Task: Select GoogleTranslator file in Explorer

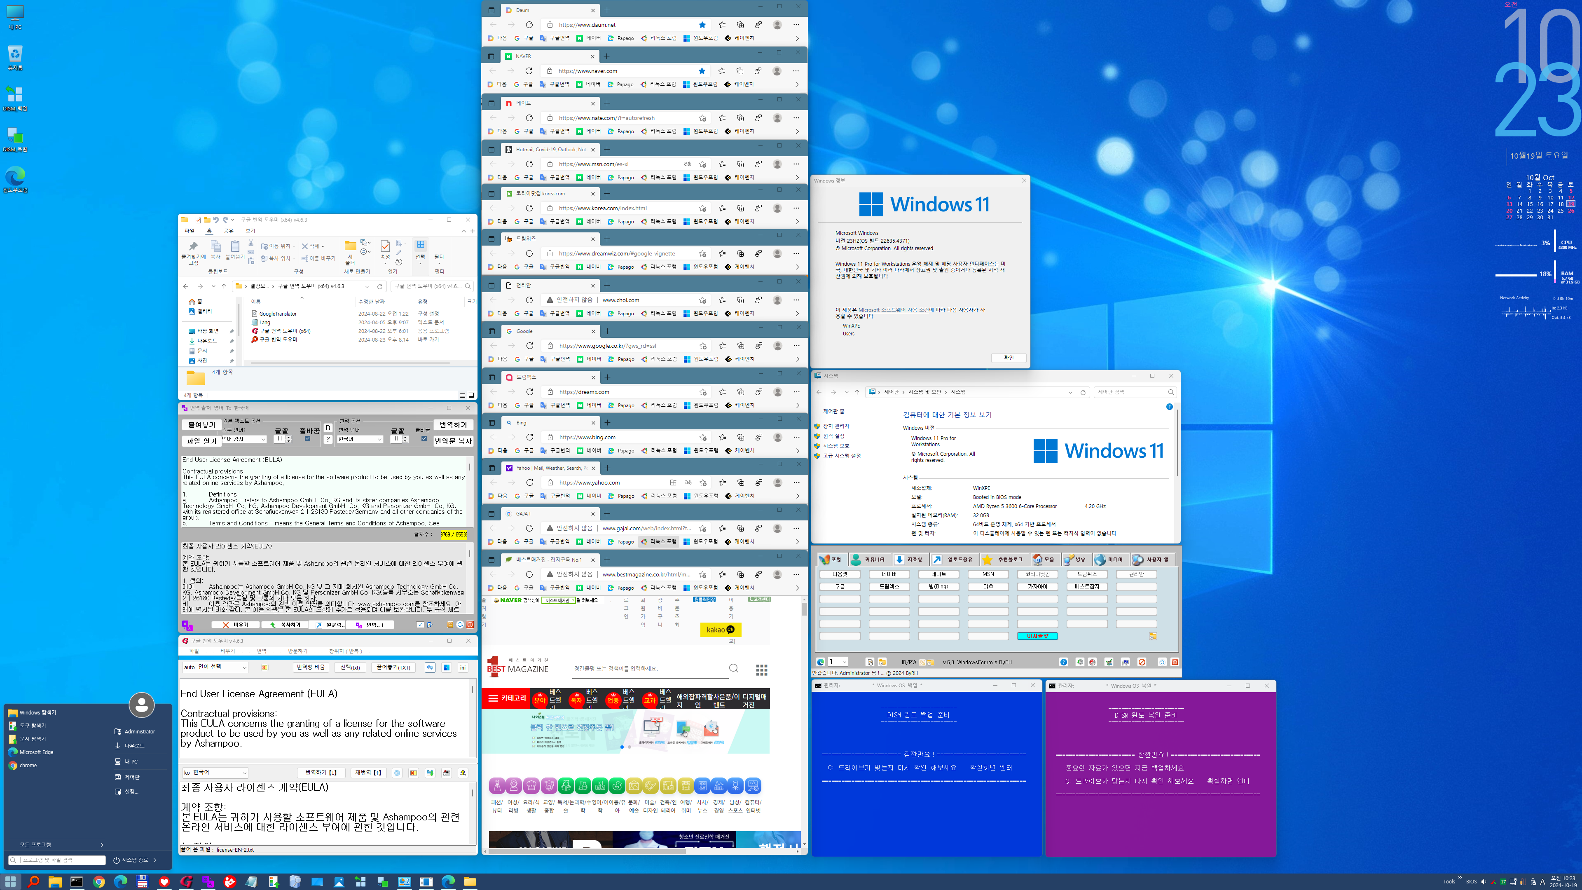Action: 278,314
